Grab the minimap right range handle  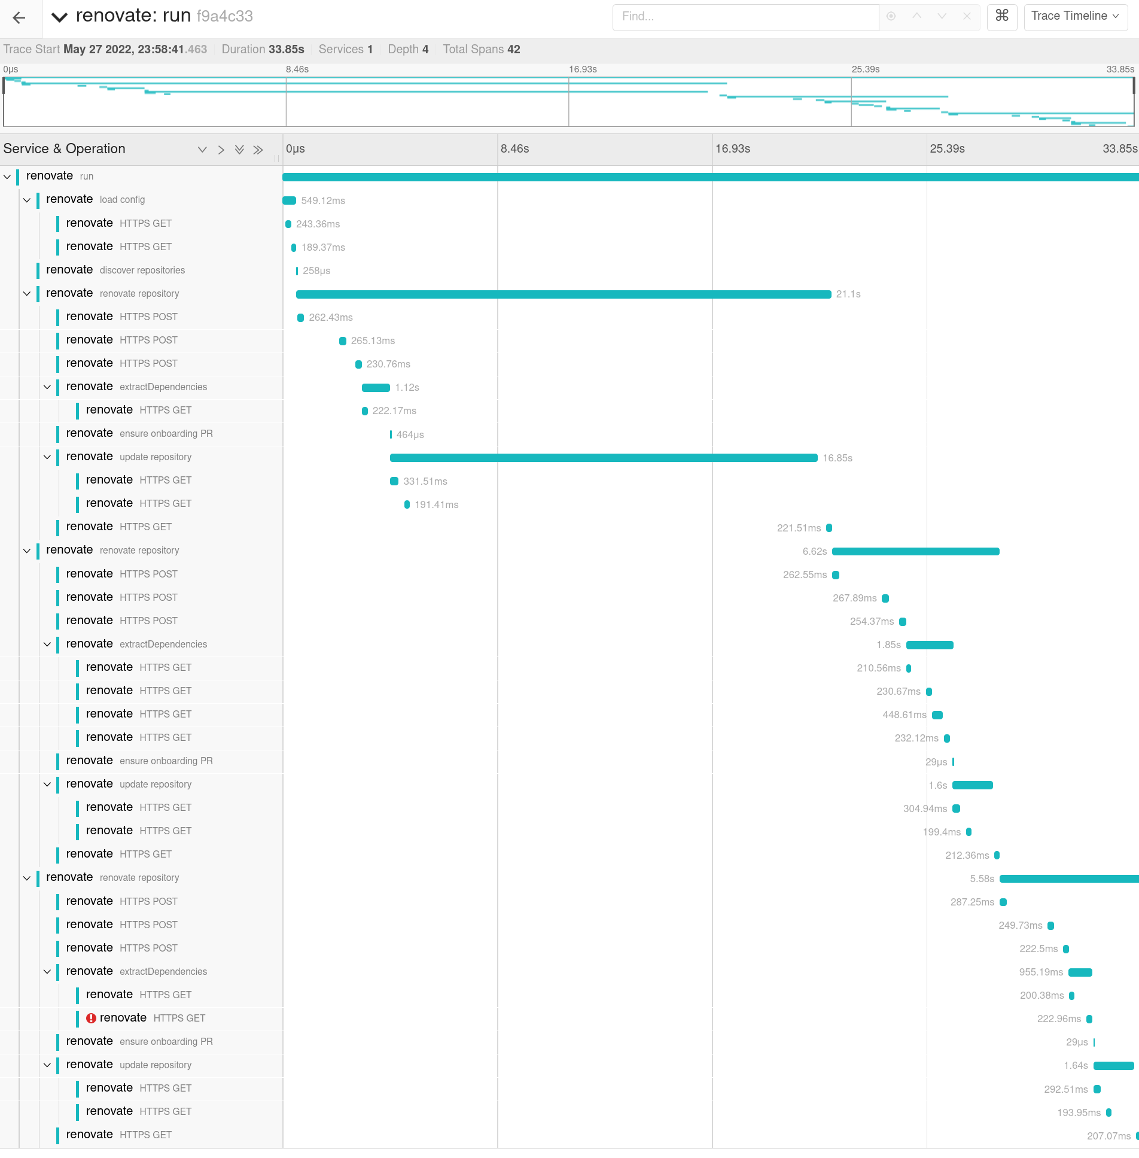click(1134, 85)
